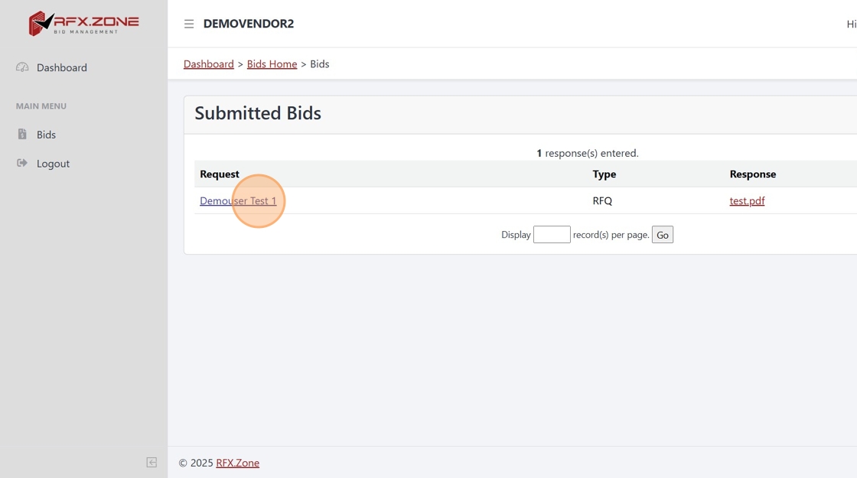Click the Logout arrow icon in sidebar
857x478 pixels.
click(22, 163)
